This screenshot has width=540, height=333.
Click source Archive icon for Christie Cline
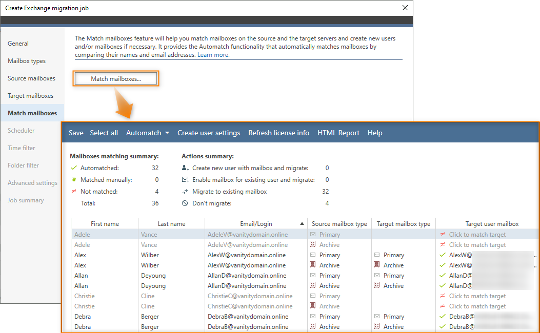click(x=313, y=306)
